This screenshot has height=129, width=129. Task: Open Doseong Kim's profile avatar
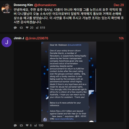[x=6, y=9]
